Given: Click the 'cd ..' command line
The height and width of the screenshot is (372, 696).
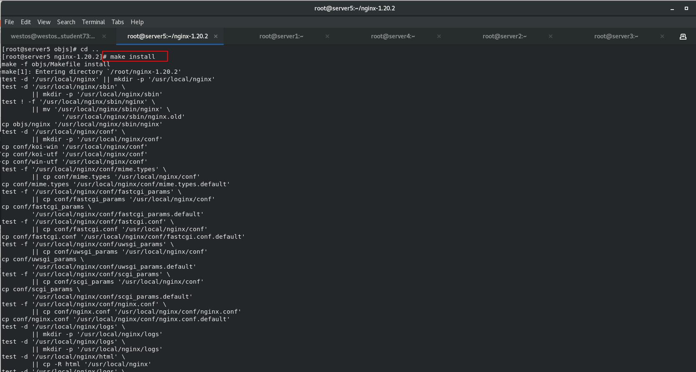Looking at the screenshot, I should click(x=50, y=49).
